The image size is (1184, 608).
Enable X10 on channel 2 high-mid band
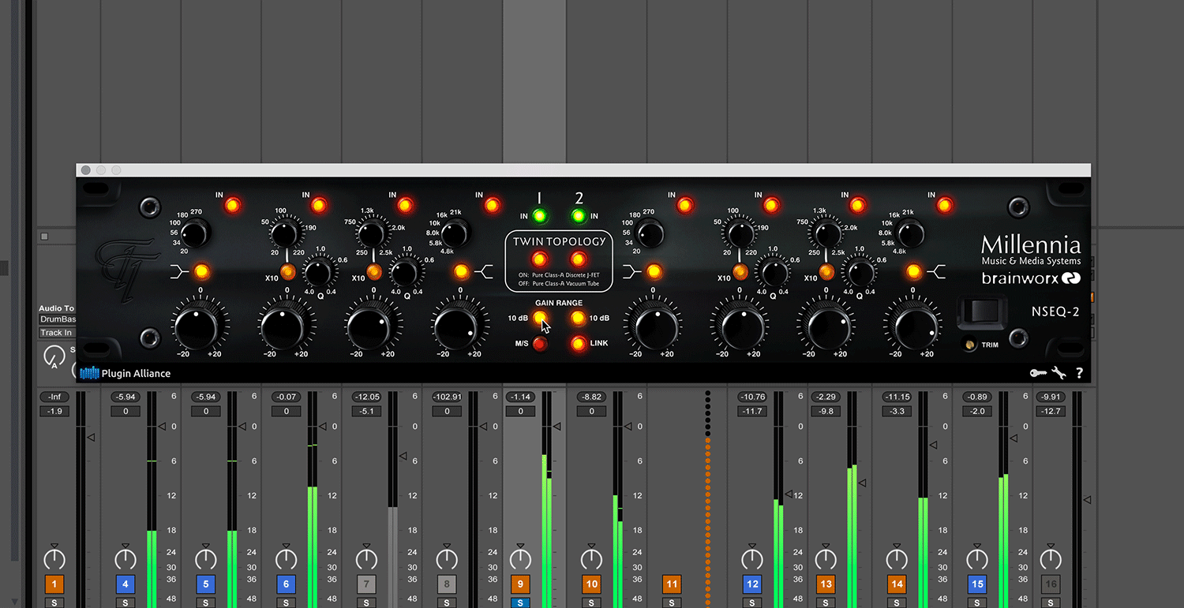827,273
